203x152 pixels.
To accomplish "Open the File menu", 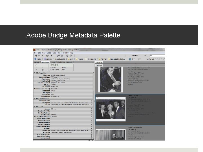I will click(35, 53).
